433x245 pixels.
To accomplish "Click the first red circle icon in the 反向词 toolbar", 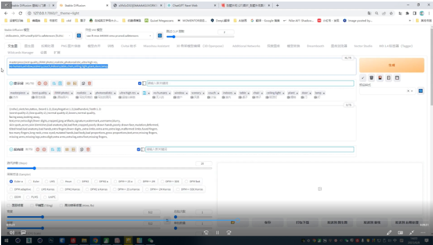I will pyautogui.click(x=38, y=149).
